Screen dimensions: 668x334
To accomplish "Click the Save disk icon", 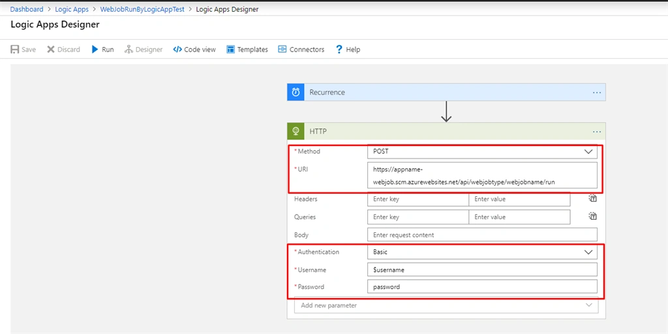I will pyautogui.click(x=14, y=50).
